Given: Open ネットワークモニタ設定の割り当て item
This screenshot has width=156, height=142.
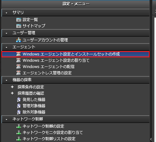Looking at the screenshot, I should coord(53,132).
